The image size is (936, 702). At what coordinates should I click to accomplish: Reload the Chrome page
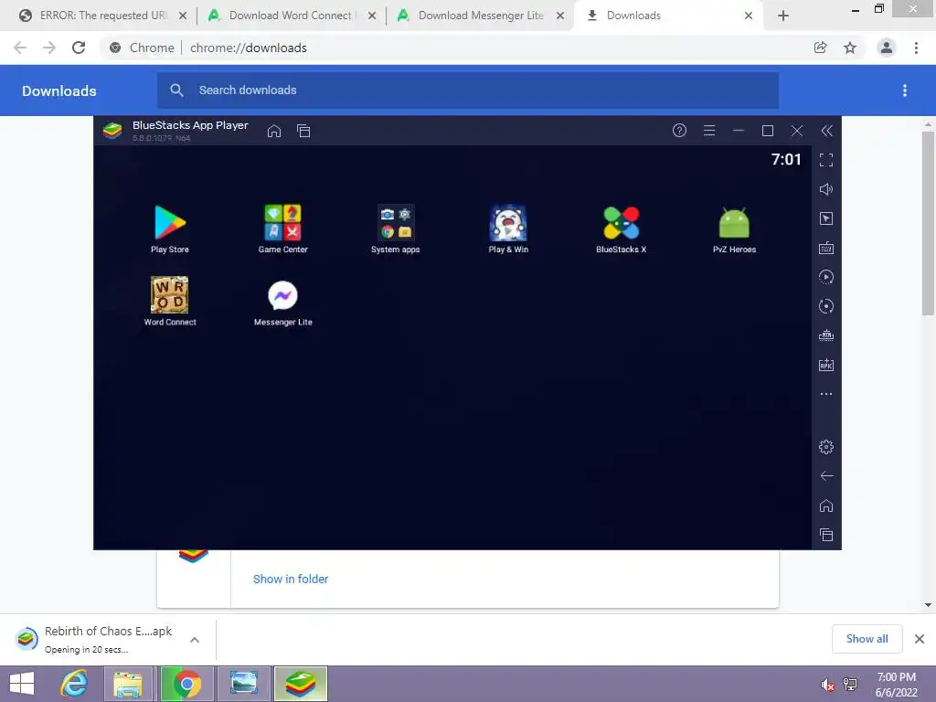coord(79,48)
